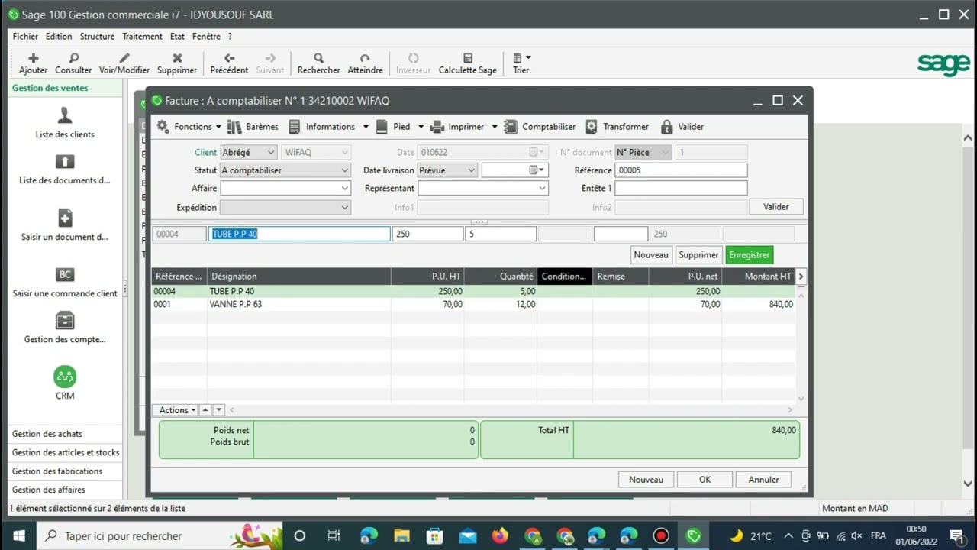The width and height of the screenshot is (977, 550).
Task: Click Comptabiliser in invoice toolbar
Action: click(x=540, y=127)
